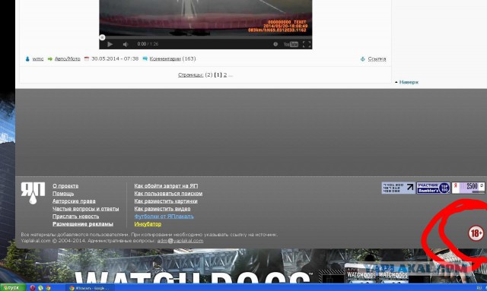Viewport: 487px width, 291px height.
Task: Open the Помощь link
Action: (x=63, y=194)
